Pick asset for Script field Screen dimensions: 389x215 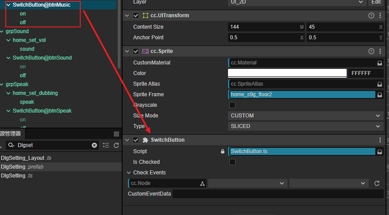pyautogui.click(x=380, y=152)
